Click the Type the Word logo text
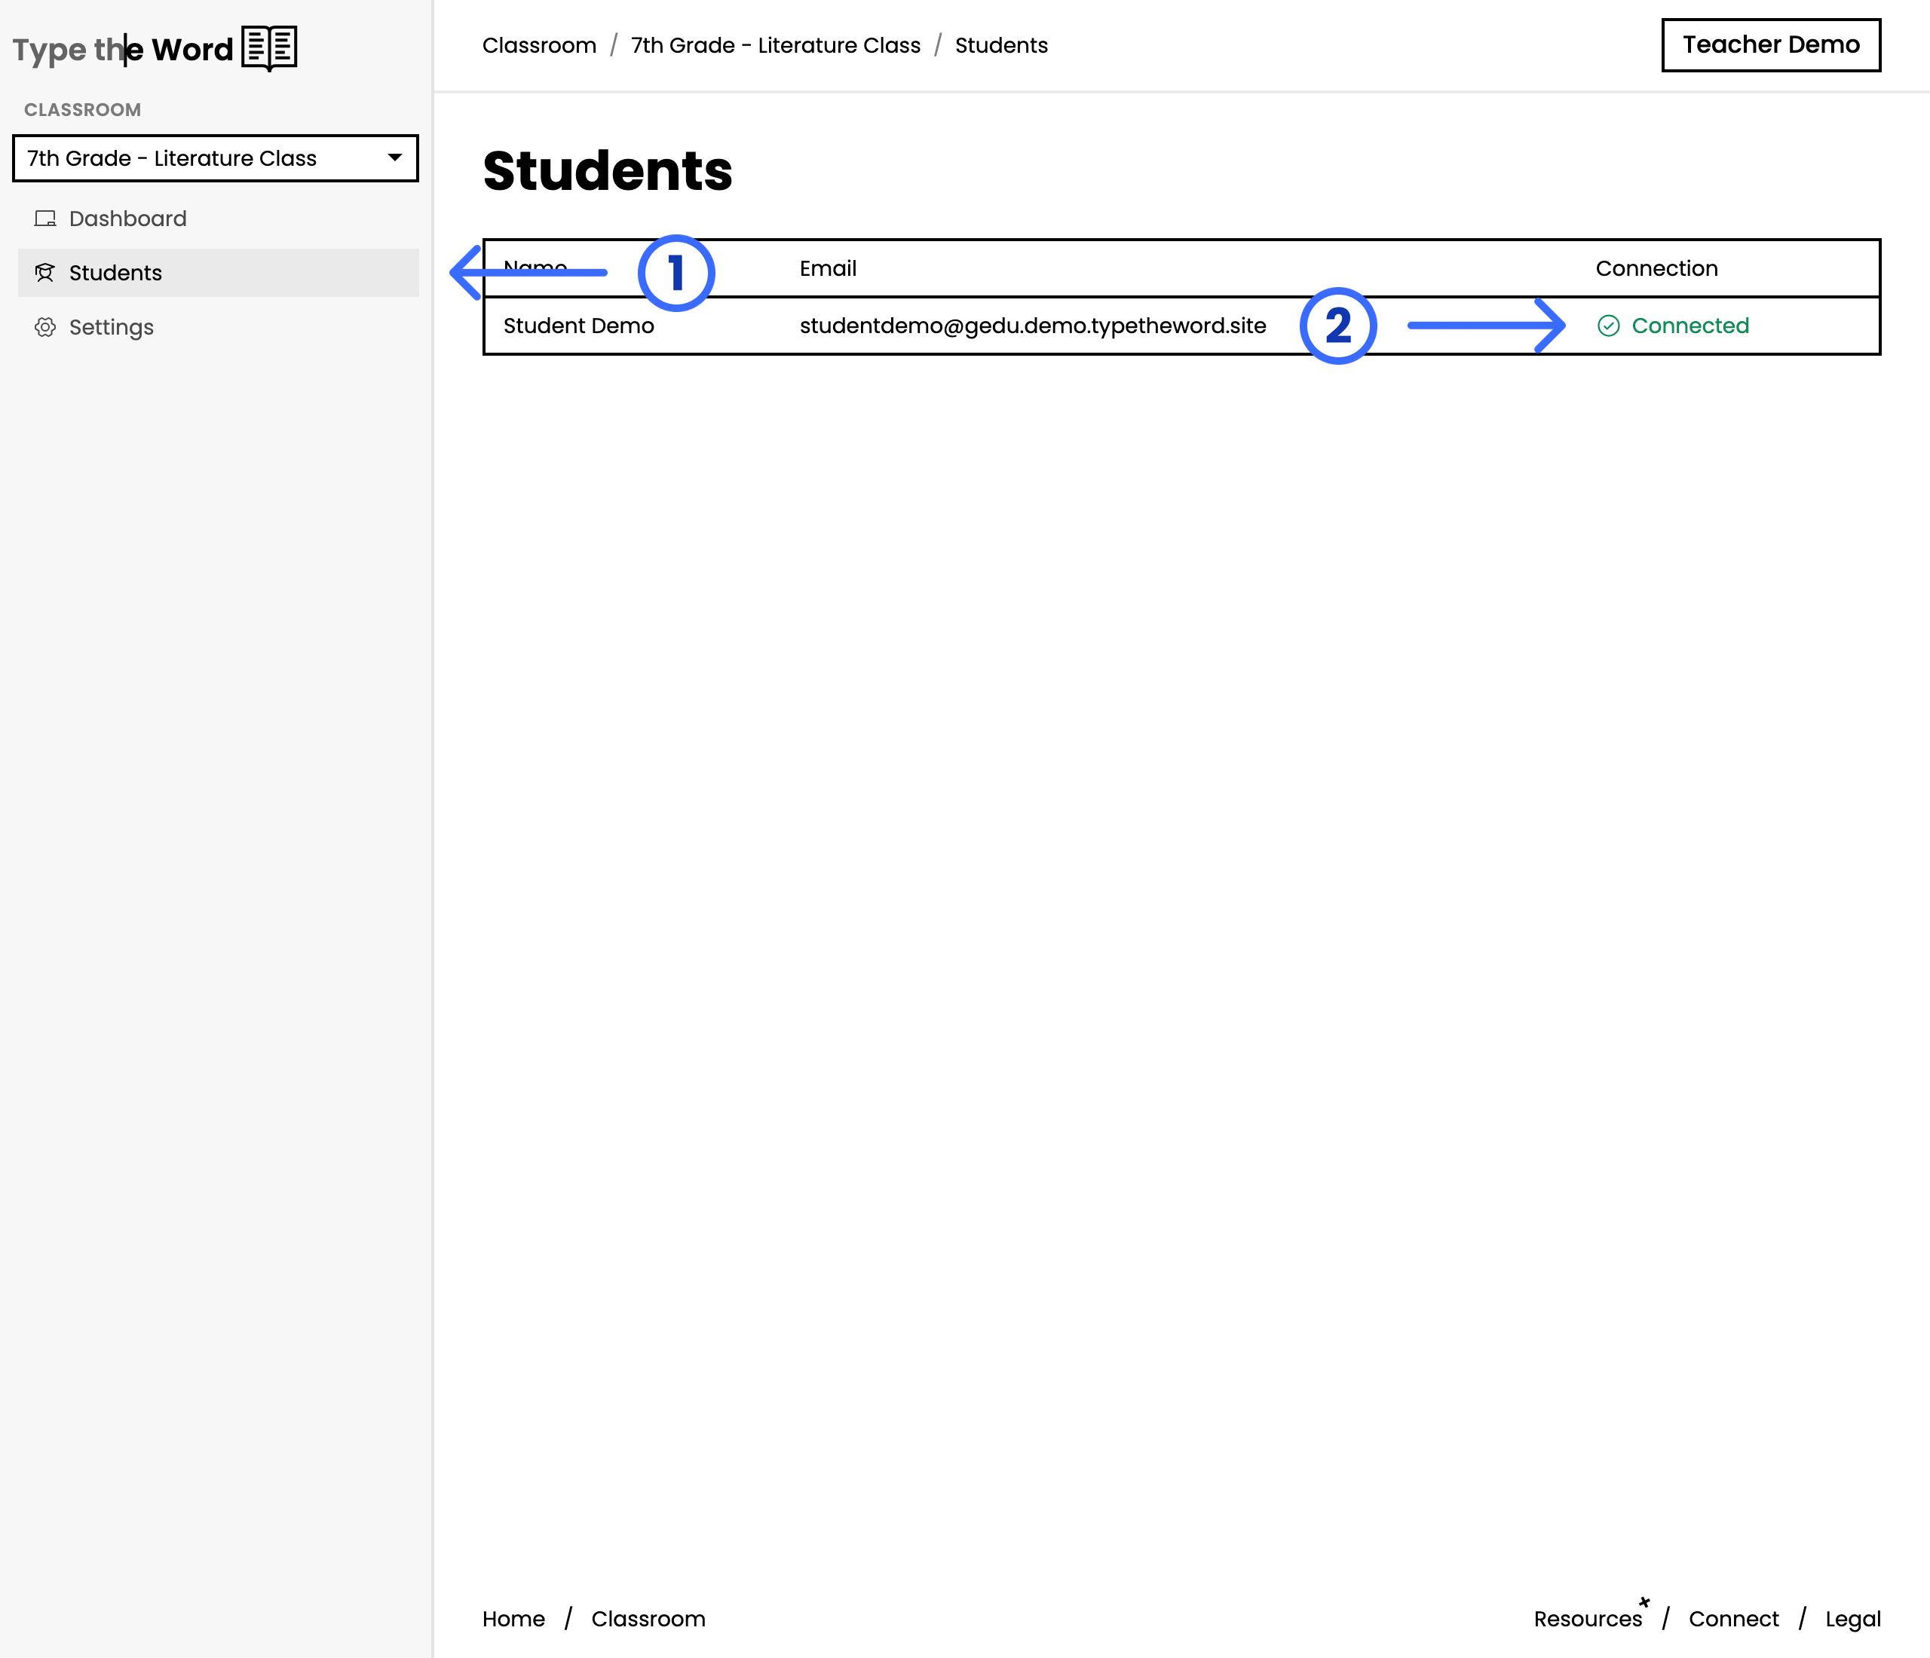 click(x=123, y=49)
